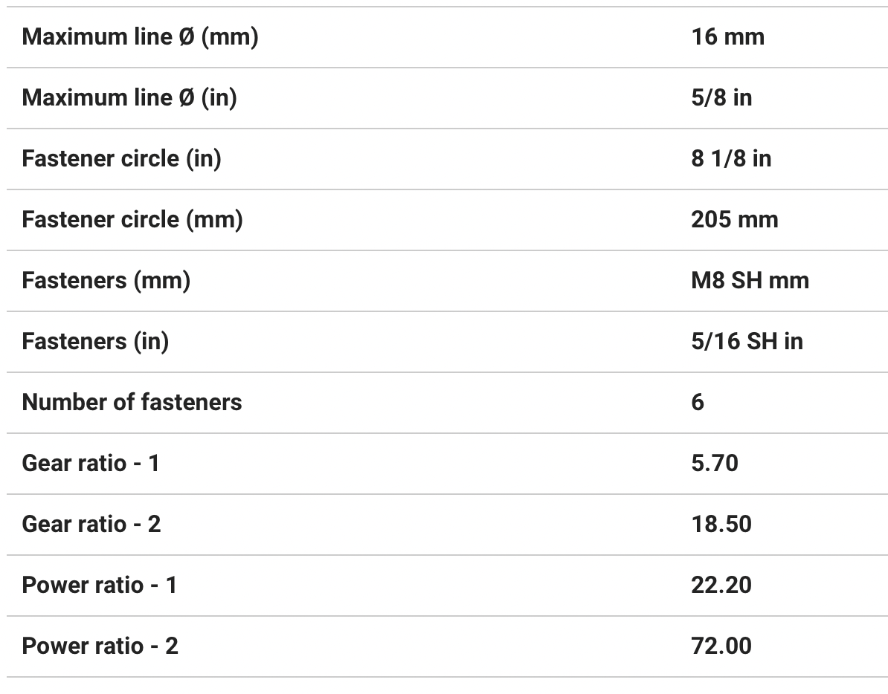Click the "Maximum line Ø (mm)" label

tap(140, 36)
